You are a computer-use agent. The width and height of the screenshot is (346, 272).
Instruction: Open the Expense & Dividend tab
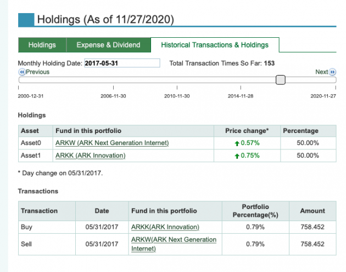pyautogui.click(x=108, y=45)
